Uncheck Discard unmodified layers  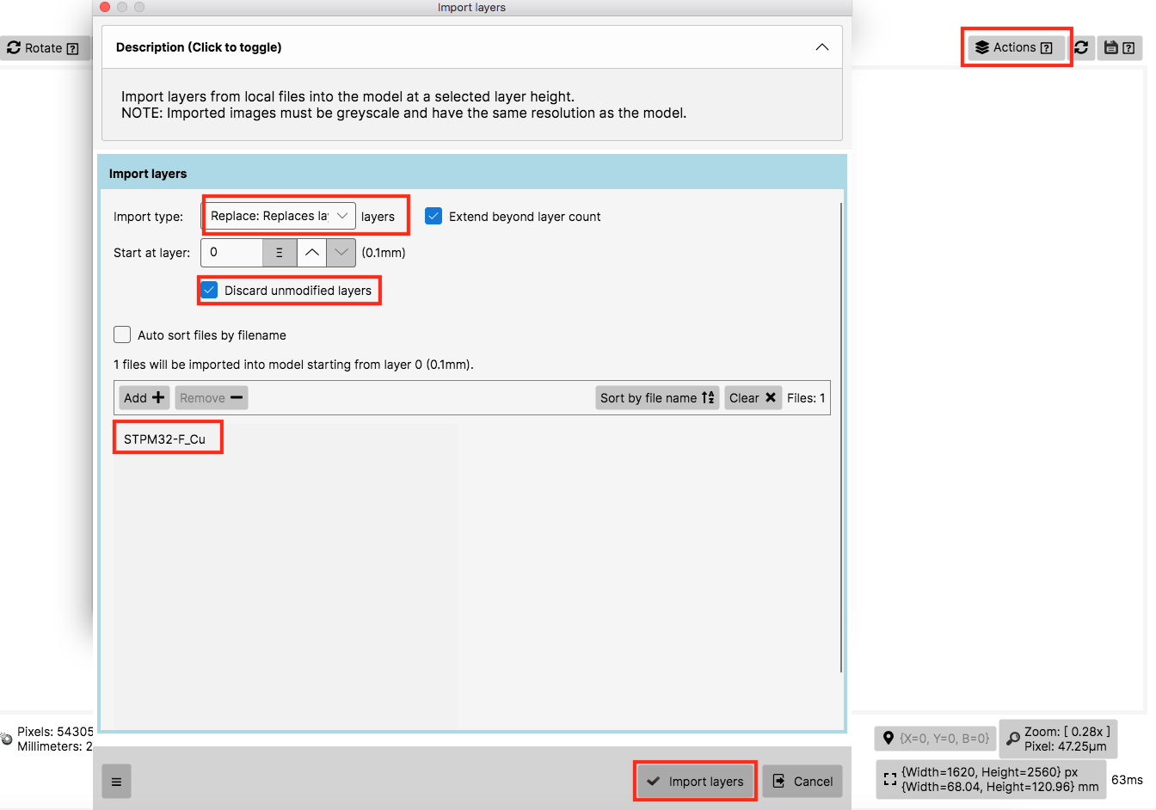coord(209,291)
